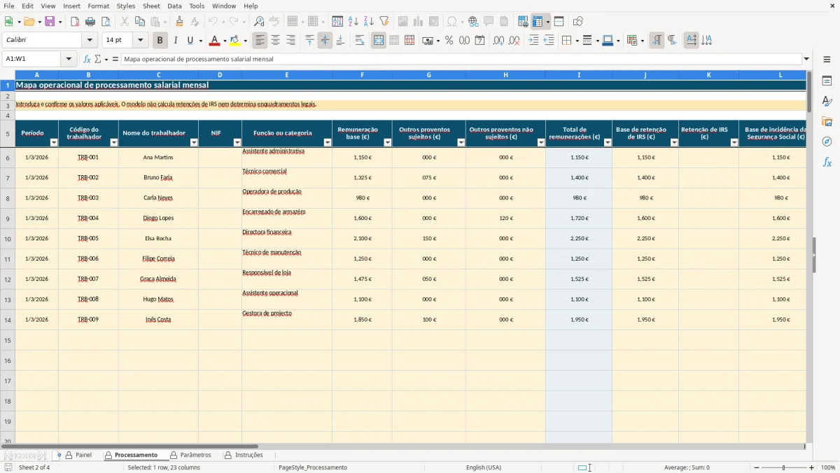Image resolution: width=840 pixels, height=473 pixels.
Task: Open filter for Nome do trabalhador
Action: [194, 142]
